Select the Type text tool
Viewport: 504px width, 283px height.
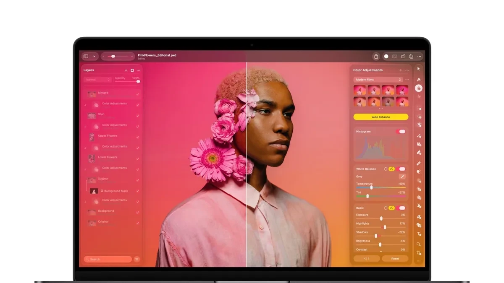click(x=419, y=234)
